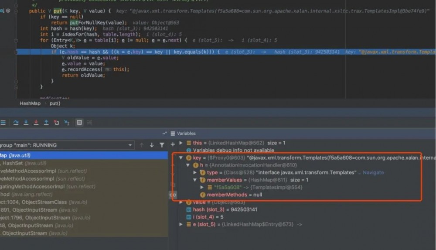Click the frames filter funnel icon
This screenshot has height=250, width=436.
162,145
